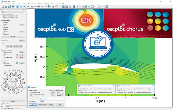Select Activation code license option

click(31, 92)
